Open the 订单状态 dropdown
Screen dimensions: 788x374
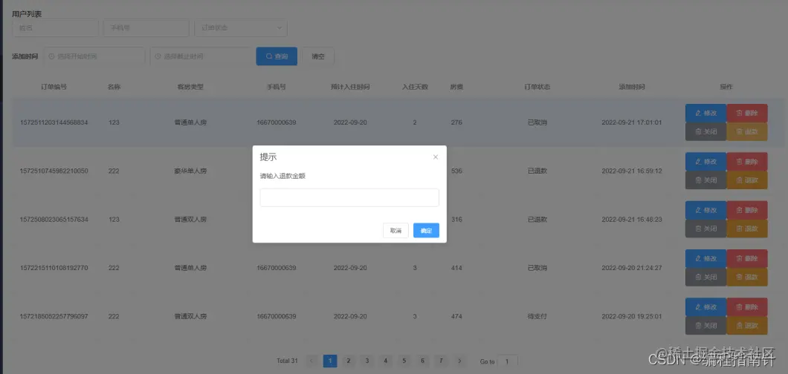click(241, 28)
